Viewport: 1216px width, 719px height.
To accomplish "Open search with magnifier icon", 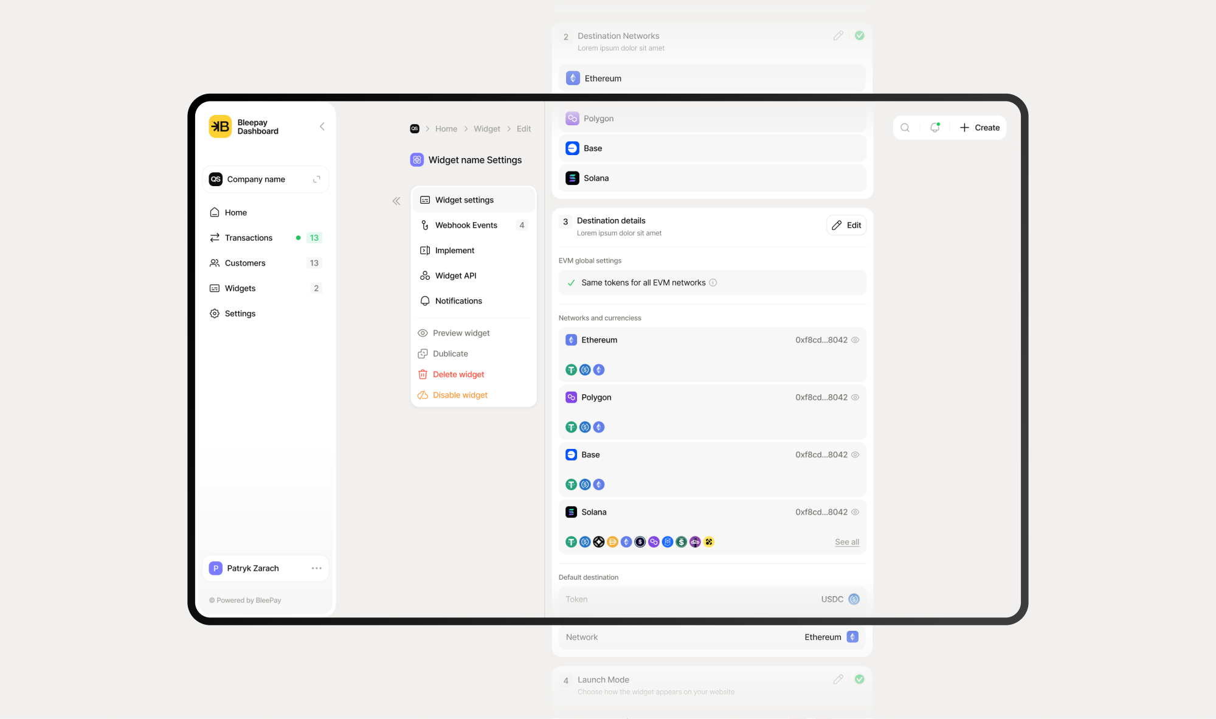I will click(x=905, y=128).
